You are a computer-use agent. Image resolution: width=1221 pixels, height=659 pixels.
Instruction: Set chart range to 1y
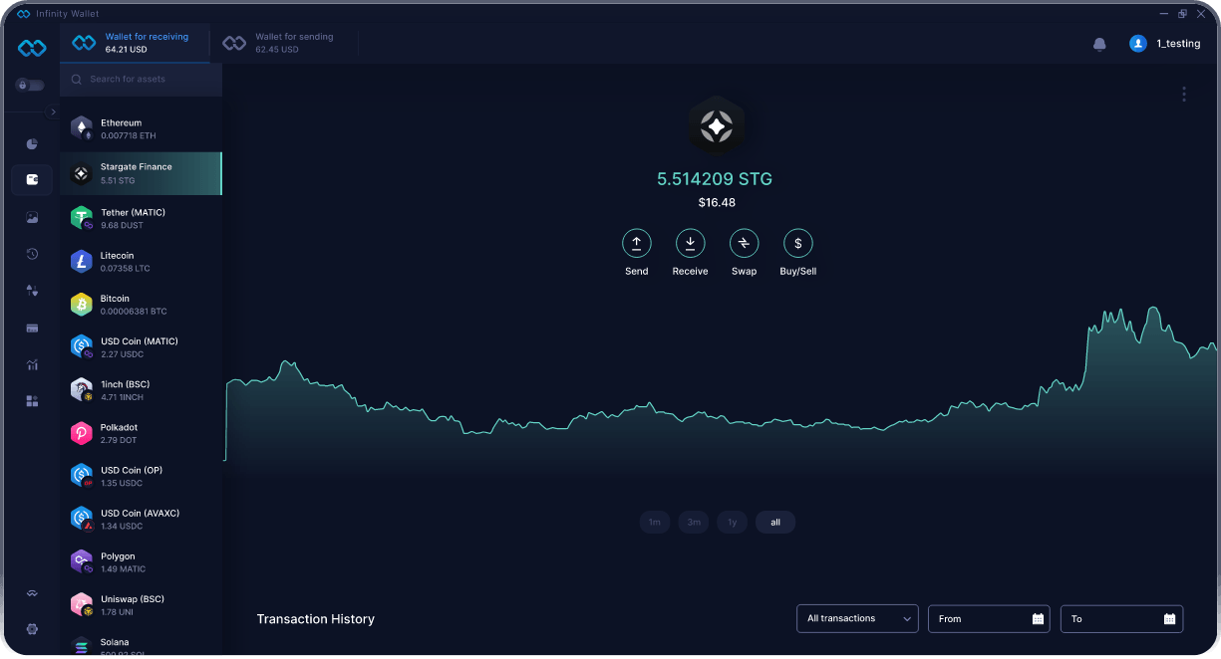point(732,523)
